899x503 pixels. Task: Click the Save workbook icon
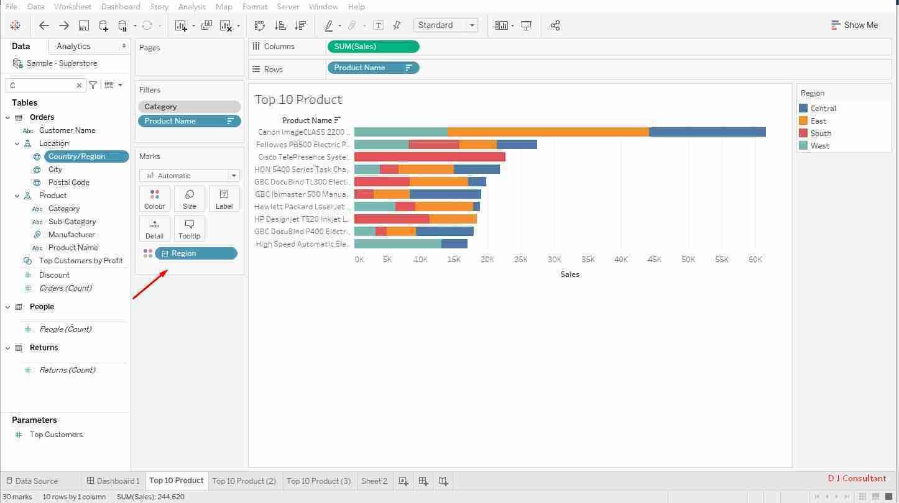pos(83,25)
